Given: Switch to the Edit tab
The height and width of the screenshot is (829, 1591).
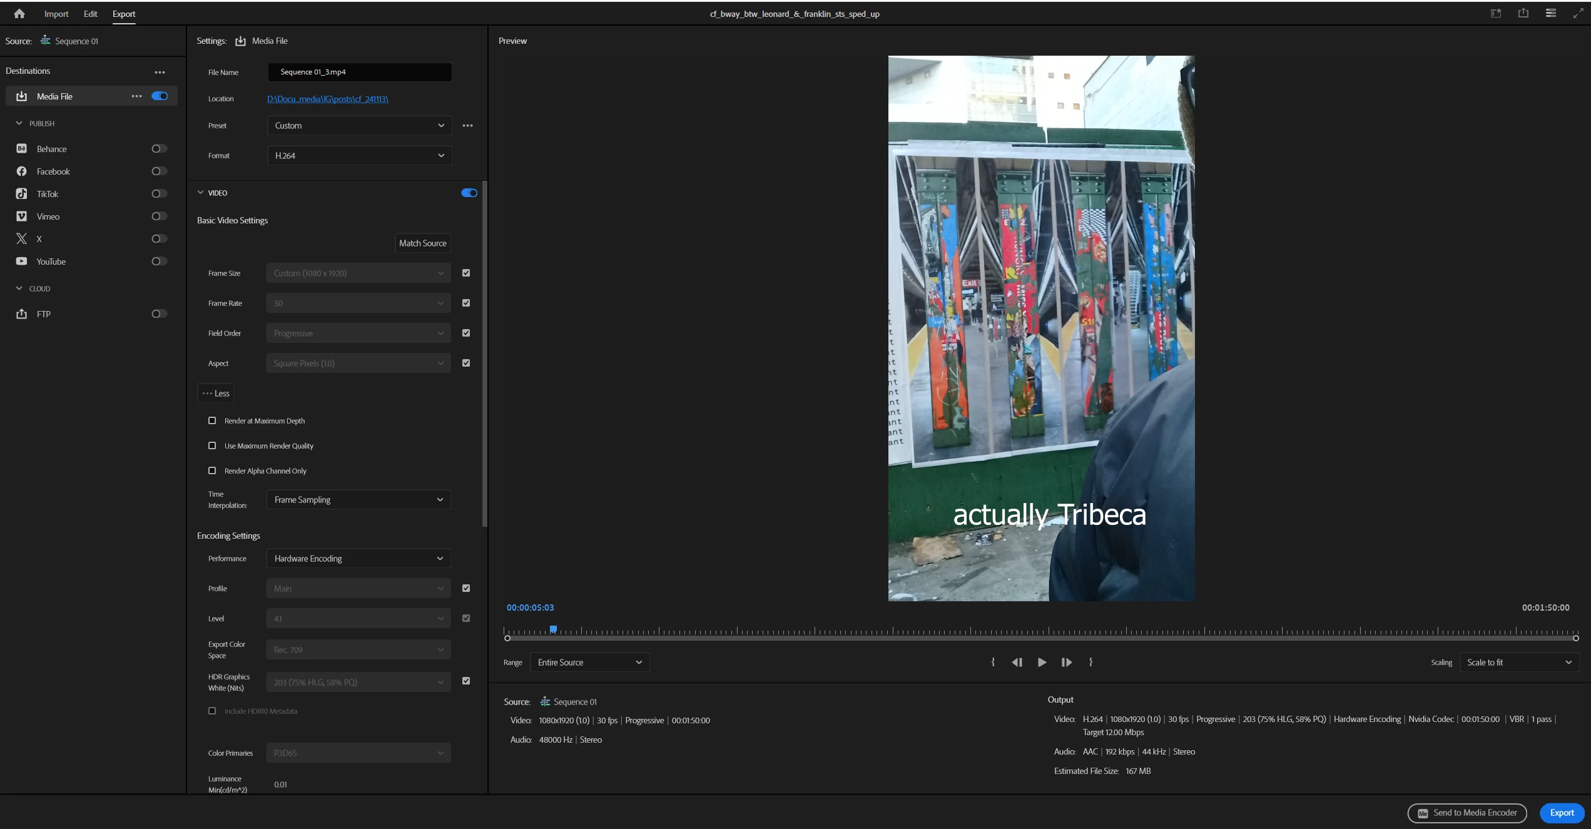Looking at the screenshot, I should click(91, 14).
